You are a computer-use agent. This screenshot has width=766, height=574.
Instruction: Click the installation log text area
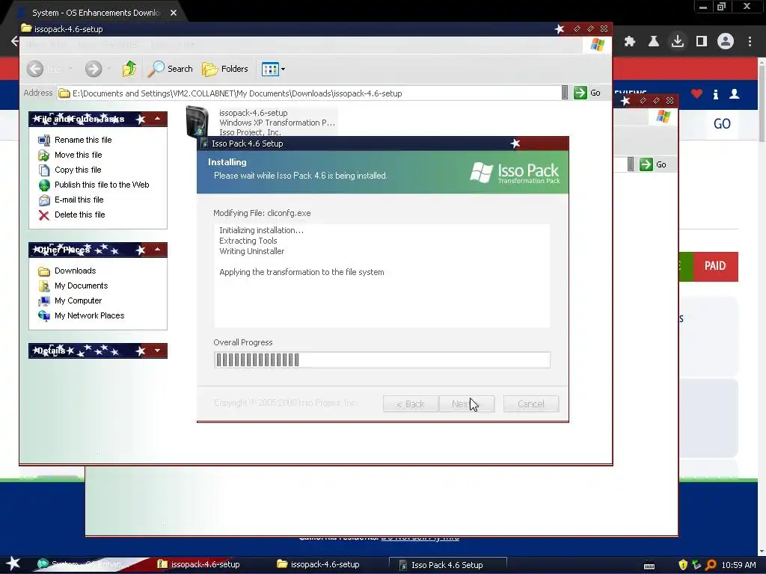[x=382, y=276]
